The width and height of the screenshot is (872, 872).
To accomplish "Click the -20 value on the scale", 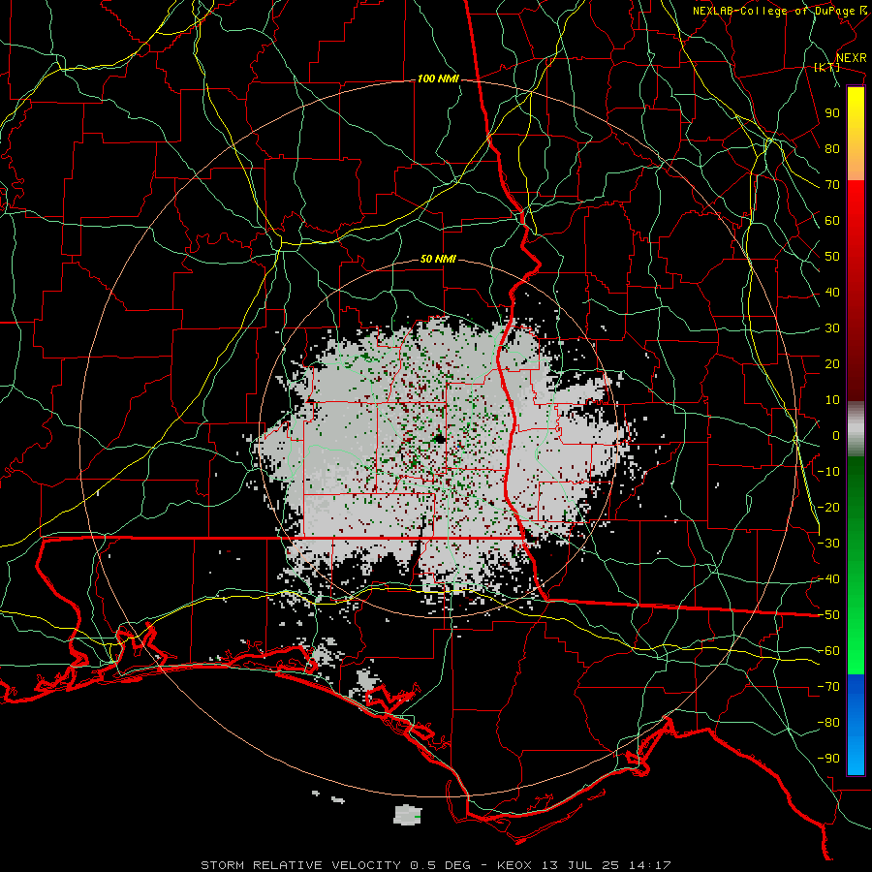I will point(828,507).
